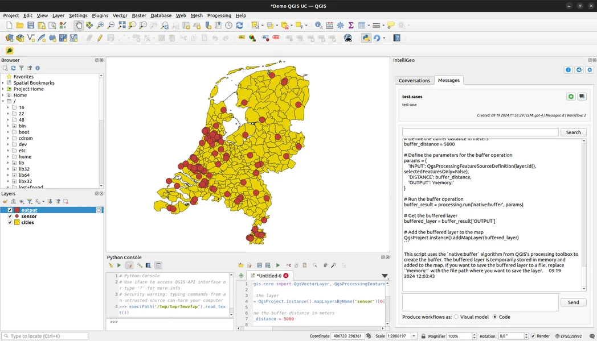
Task: Run the script in Python editor
Action: [x=278, y=265]
